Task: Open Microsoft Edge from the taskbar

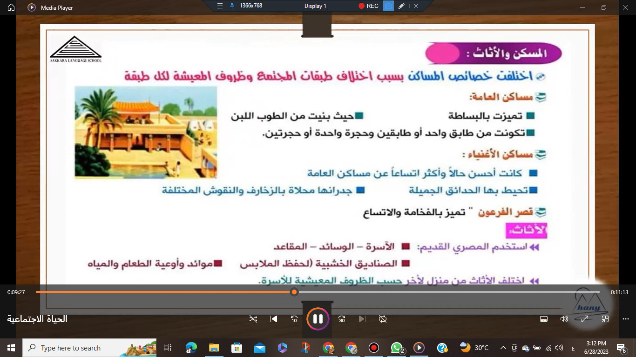Action: [191, 348]
